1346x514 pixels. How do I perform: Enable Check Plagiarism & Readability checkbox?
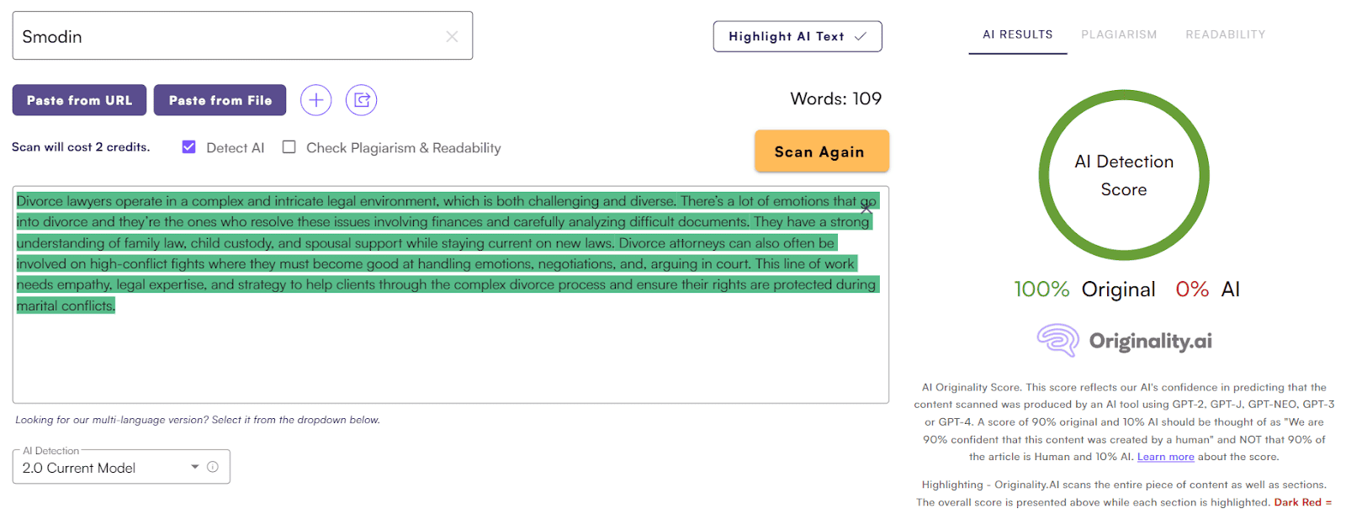289,147
